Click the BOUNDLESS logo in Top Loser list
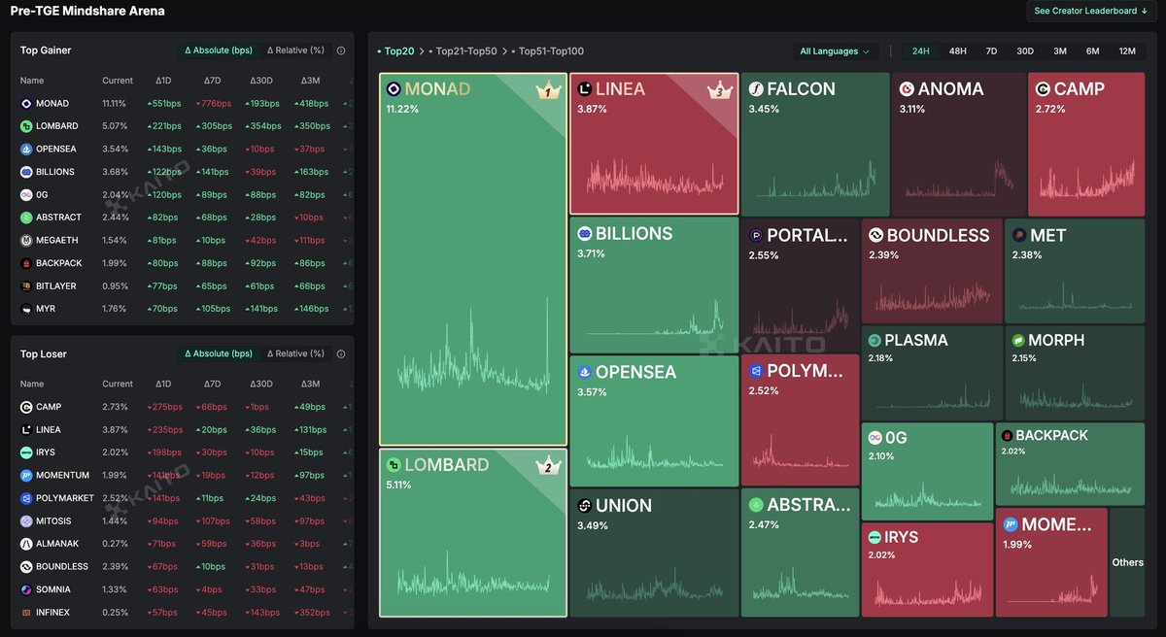Image resolution: width=1166 pixels, height=637 pixels. (x=26, y=567)
